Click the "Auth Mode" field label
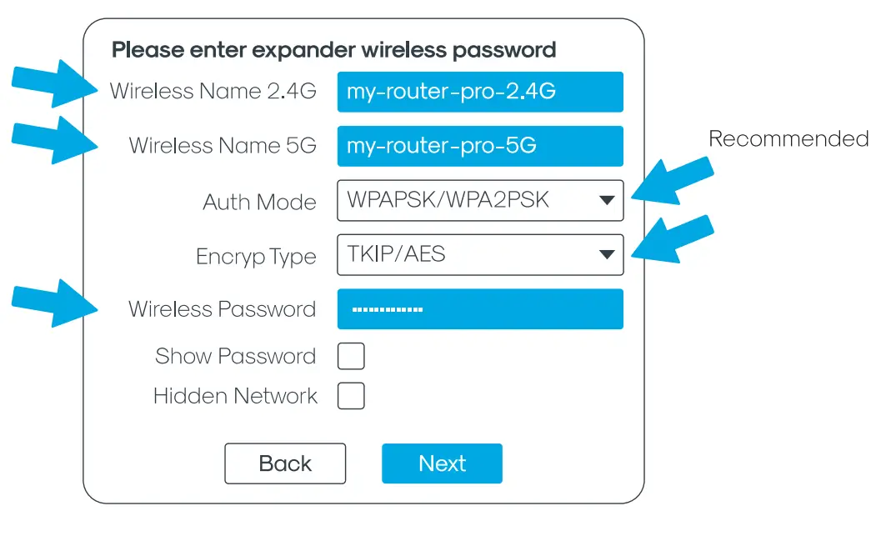The image size is (881, 541). pyautogui.click(x=259, y=202)
